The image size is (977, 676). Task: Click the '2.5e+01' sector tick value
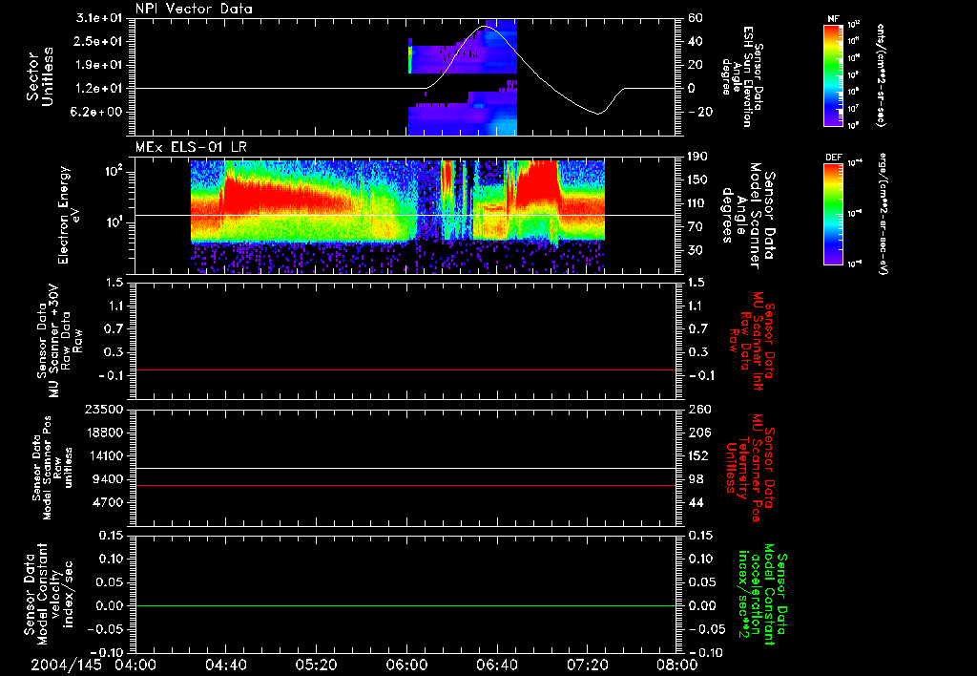(97, 42)
